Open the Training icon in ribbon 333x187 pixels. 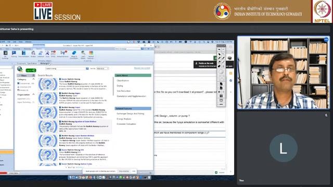(14, 54)
